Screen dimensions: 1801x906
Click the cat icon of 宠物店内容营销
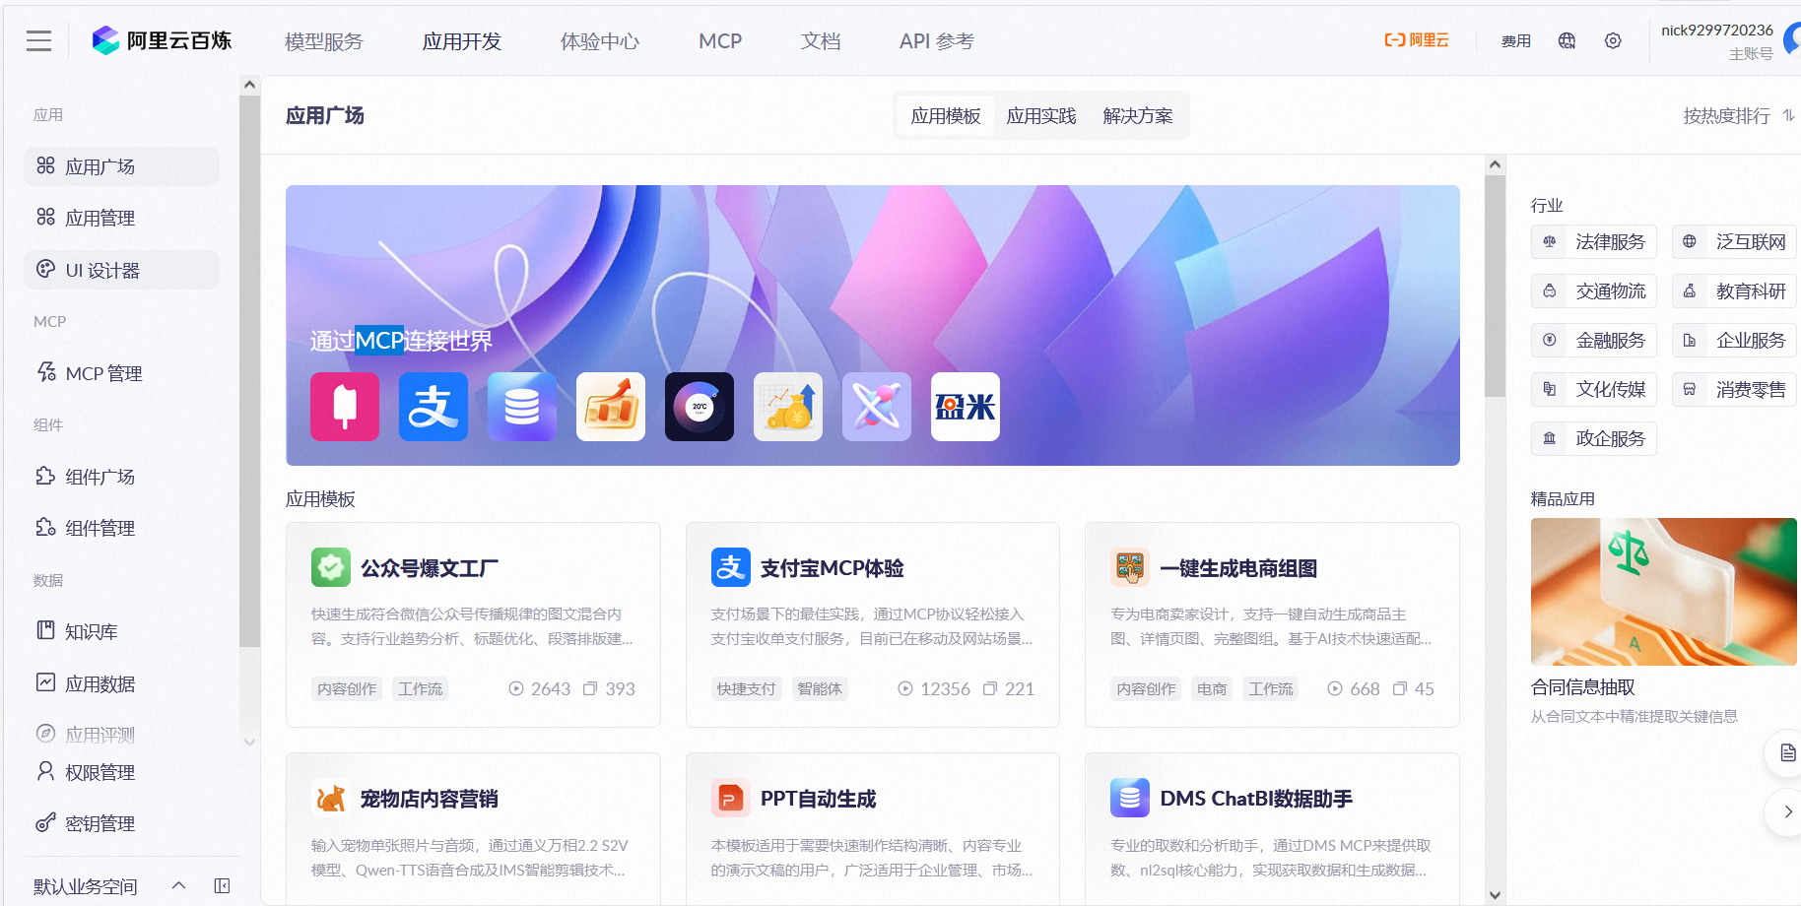(331, 798)
